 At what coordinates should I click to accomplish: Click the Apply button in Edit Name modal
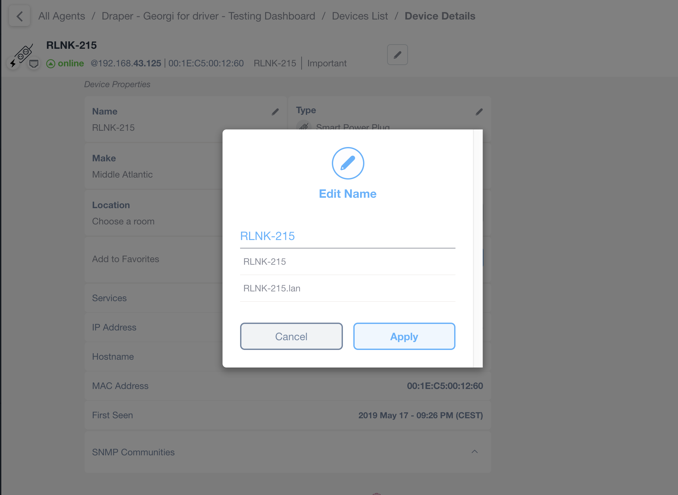[404, 336]
